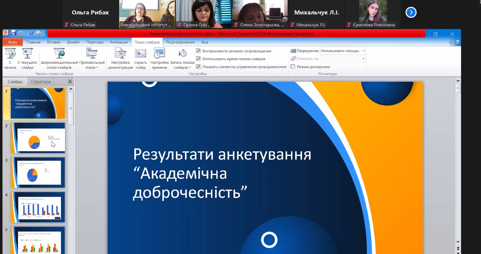Click the slide editor vertical scrollbar handle
481x254 pixels.
458,88
